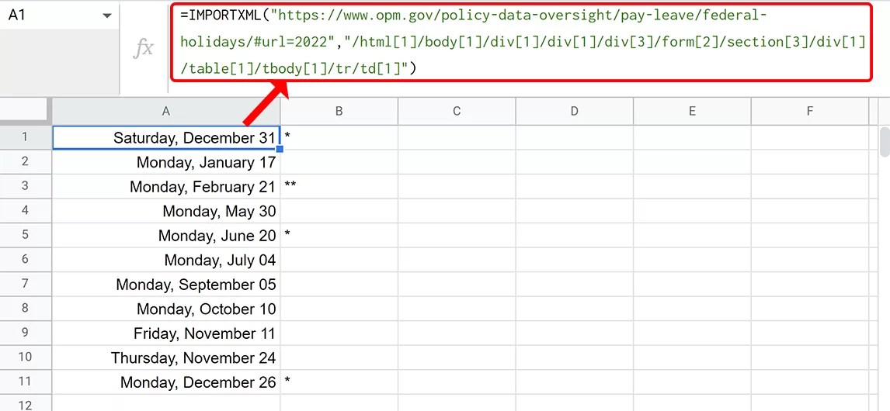The image size is (890, 411).
Task: Select row 8 header
Action: pos(26,309)
